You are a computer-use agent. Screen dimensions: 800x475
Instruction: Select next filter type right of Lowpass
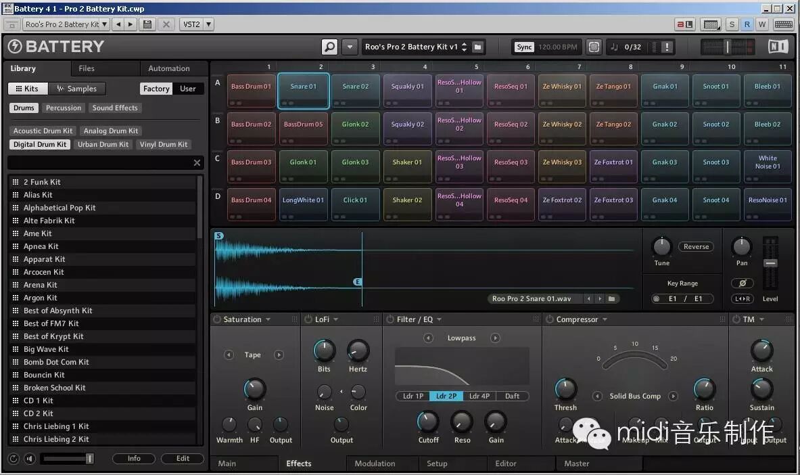pyautogui.click(x=495, y=338)
